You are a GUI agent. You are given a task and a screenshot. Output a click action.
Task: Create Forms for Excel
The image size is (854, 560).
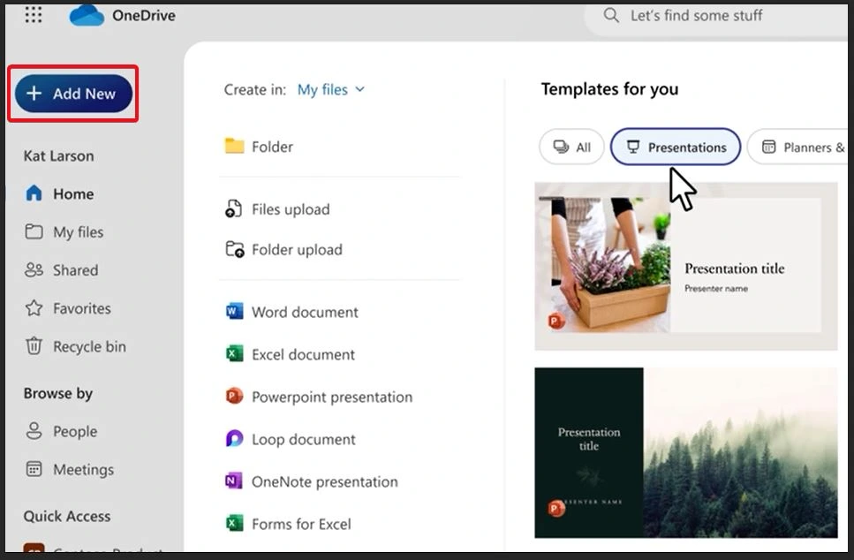pyautogui.click(x=288, y=525)
